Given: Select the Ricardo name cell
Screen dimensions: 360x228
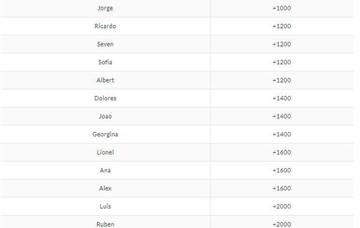Looking at the screenshot, I should [105, 26].
